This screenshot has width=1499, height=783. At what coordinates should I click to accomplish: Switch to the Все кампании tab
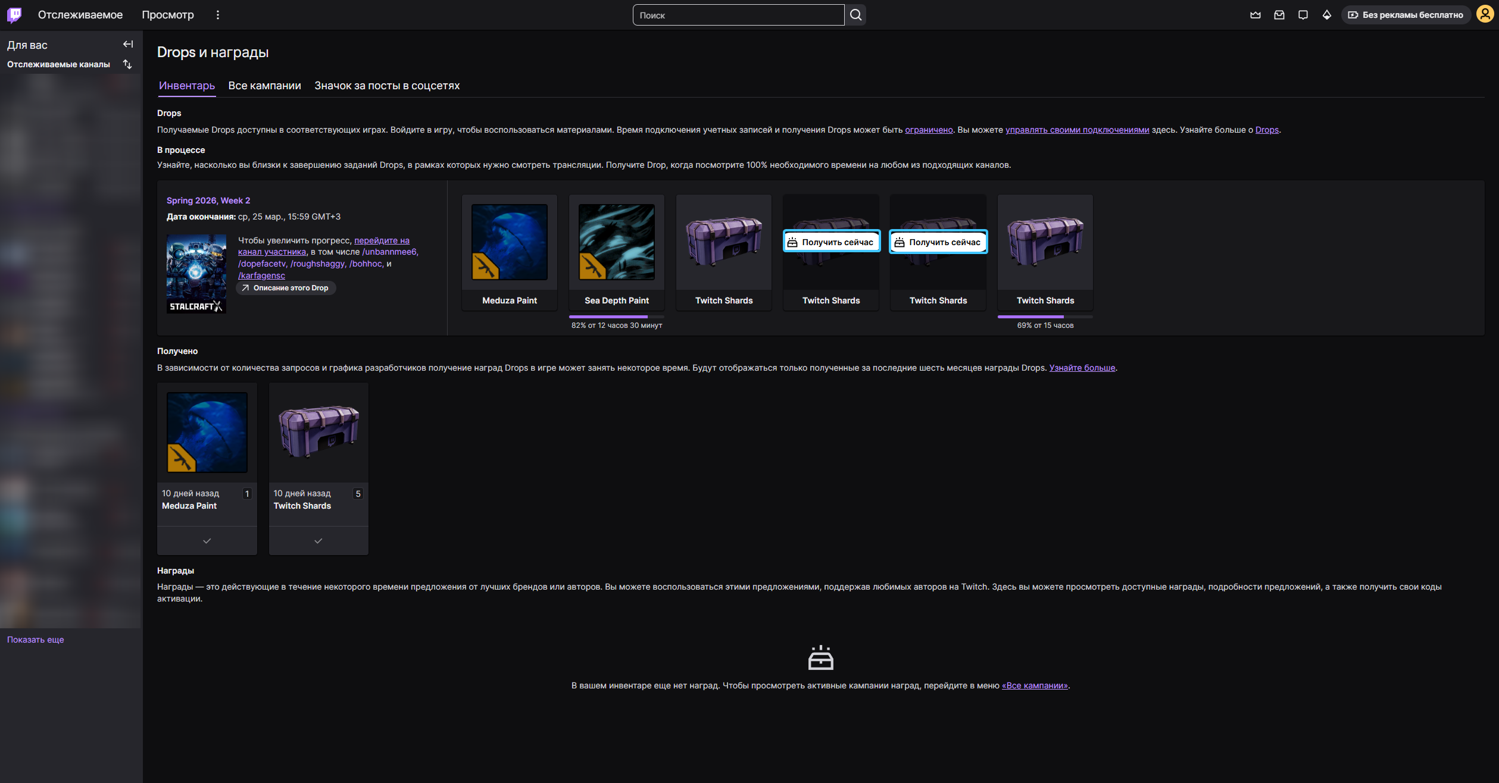(264, 86)
